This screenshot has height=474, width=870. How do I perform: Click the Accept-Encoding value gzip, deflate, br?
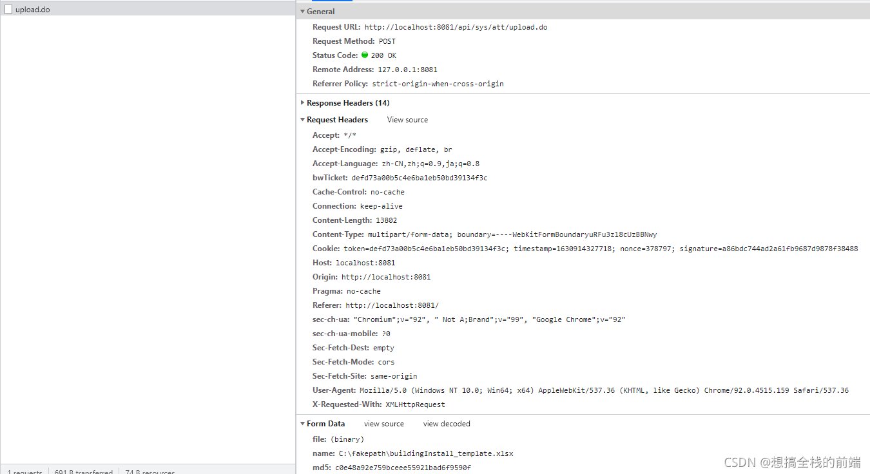(x=416, y=149)
